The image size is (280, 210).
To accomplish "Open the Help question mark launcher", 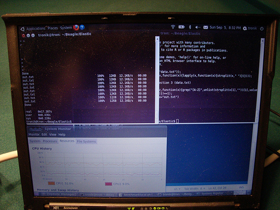I will pyautogui.click(x=82, y=27).
